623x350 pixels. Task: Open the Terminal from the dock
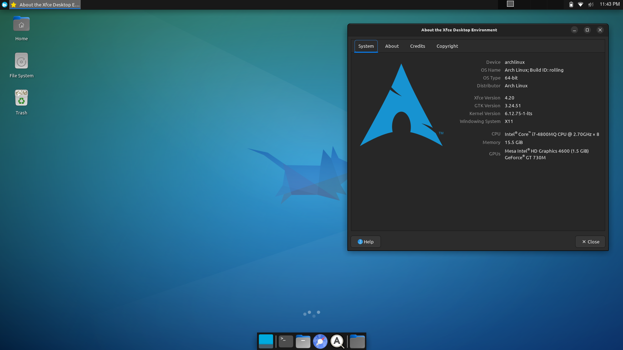(286, 341)
